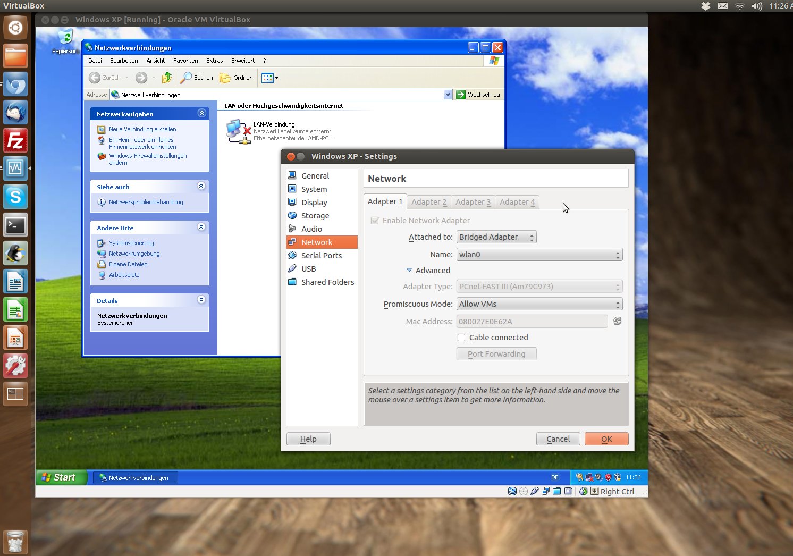Open Papierkorb recycle bin on XP desktop
Screen dimensions: 793x556
coord(65,41)
